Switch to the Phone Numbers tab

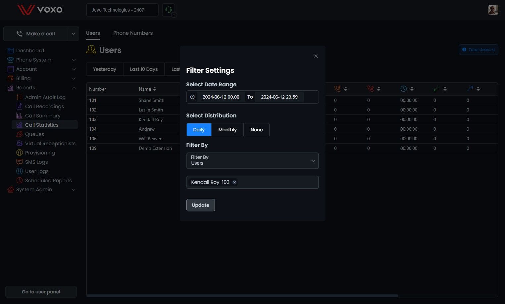133,33
